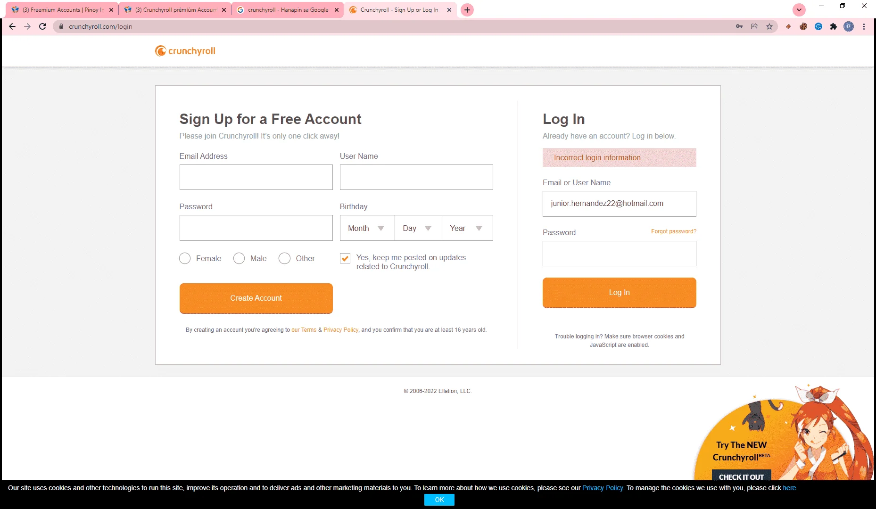876x509 pixels.
Task: Open Chrome's three-dot menu
Action: [x=864, y=26]
